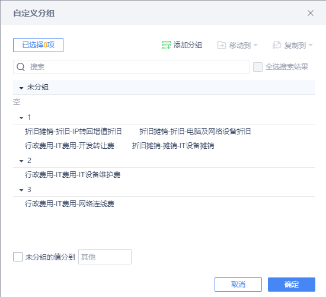This screenshot has width=326, height=297.
Task: Open the 移动到 dropdown arrow
Action: pyautogui.click(x=255, y=45)
